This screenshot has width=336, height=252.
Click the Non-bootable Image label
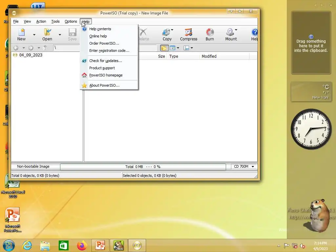pos(33,166)
